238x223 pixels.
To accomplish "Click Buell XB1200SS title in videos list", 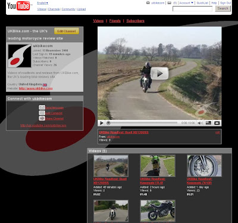I will tap(110, 181).
